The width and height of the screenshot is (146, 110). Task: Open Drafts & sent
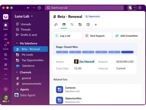[26, 35]
